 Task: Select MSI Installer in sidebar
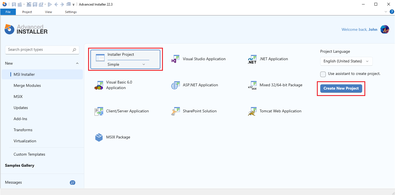[42, 74]
